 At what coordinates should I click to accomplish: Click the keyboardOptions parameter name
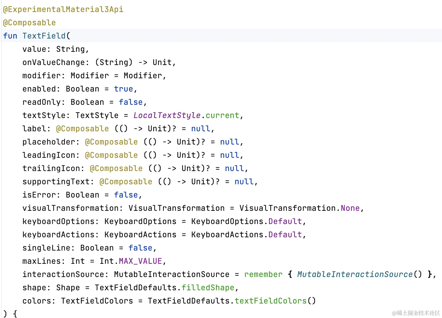pyautogui.click(x=58, y=221)
